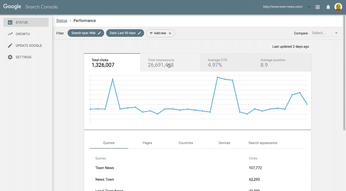Edit the Search type filter pencil icon
The height and width of the screenshot is (191, 346).
[99, 33]
